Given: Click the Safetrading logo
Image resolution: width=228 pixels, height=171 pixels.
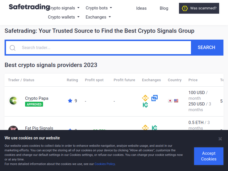Looking at the screenshot, I should (x=29, y=7).
